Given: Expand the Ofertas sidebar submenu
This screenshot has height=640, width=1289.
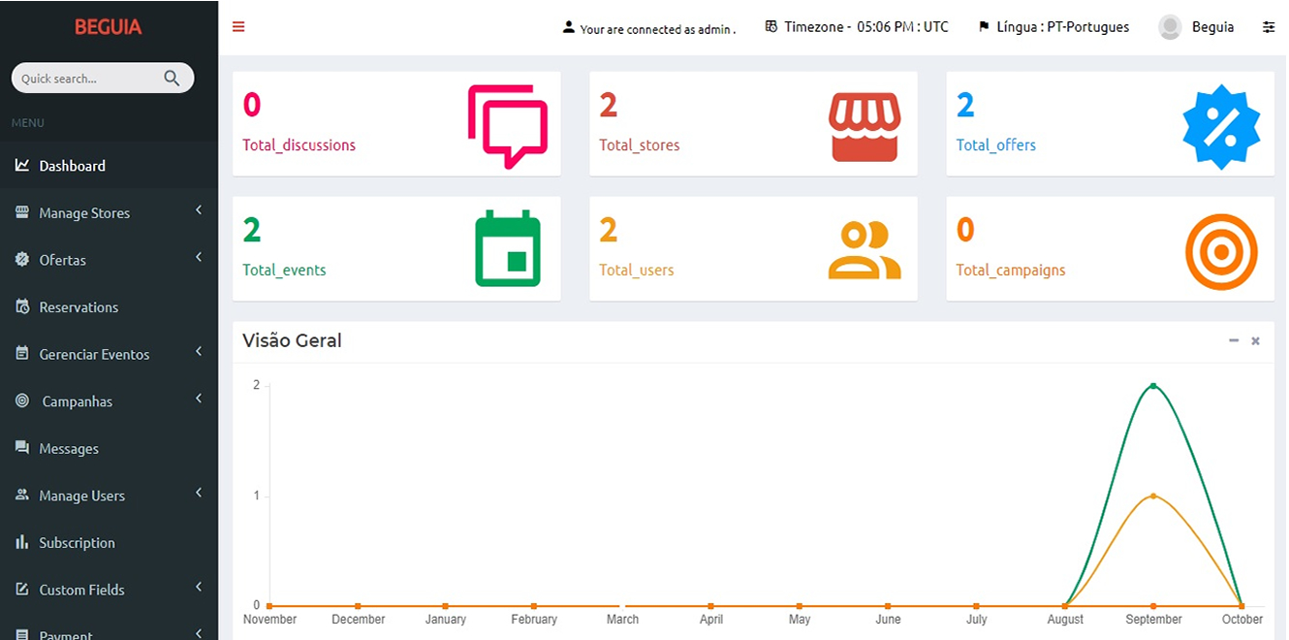Looking at the screenshot, I should (109, 260).
